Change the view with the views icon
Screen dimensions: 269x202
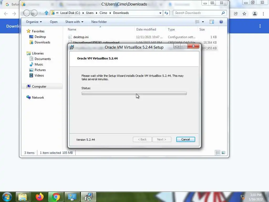pos(197,22)
